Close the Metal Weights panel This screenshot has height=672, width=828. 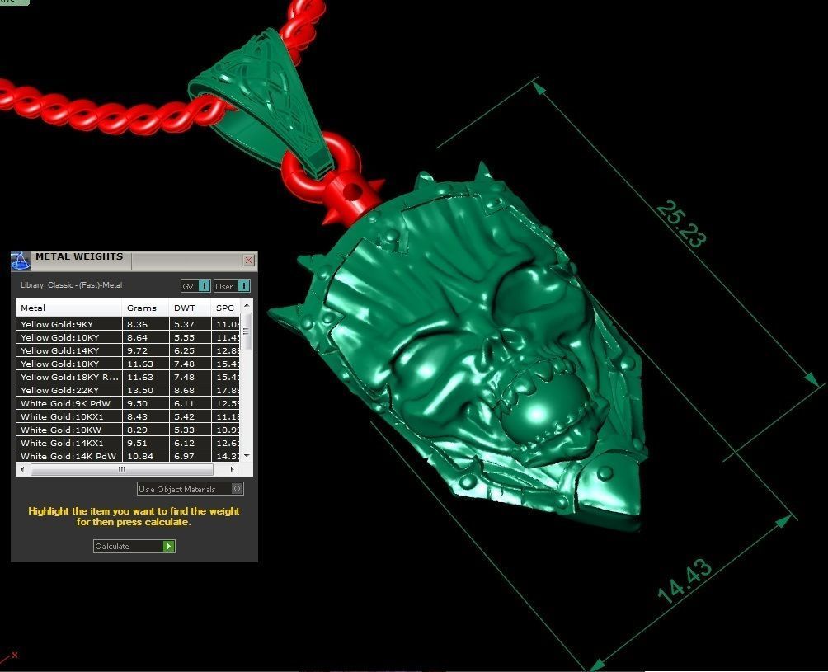click(249, 260)
